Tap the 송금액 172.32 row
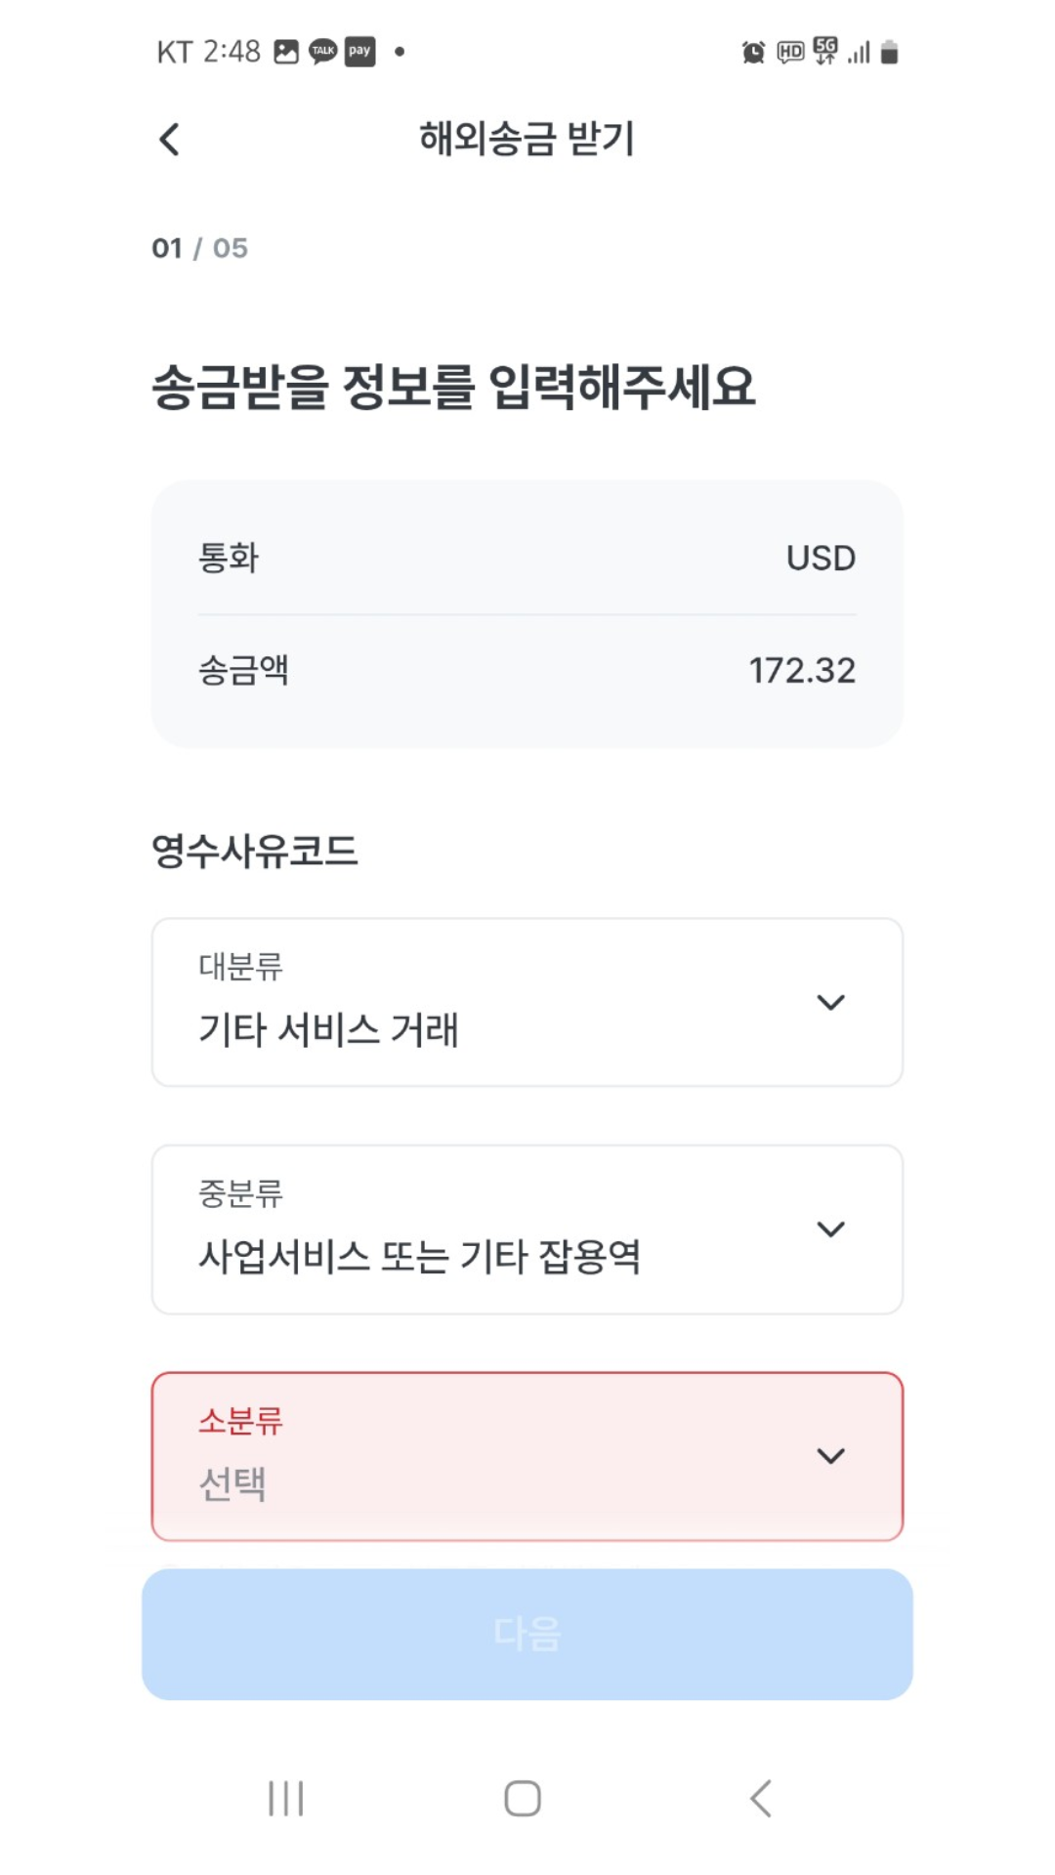The width and height of the screenshot is (1055, 1875). (x=527, y=671)
